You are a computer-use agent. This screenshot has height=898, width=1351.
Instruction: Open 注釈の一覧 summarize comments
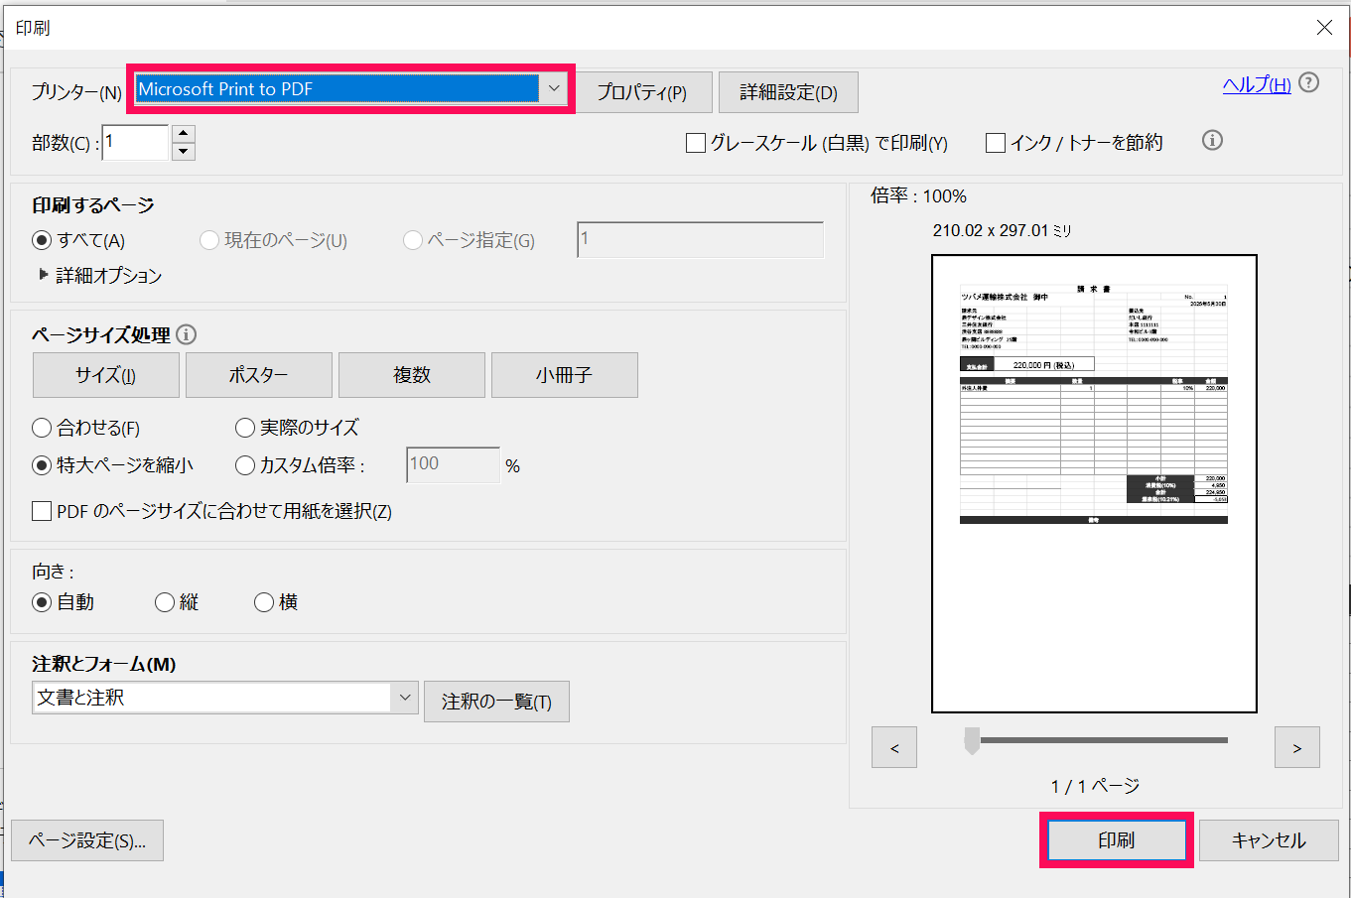496,702
